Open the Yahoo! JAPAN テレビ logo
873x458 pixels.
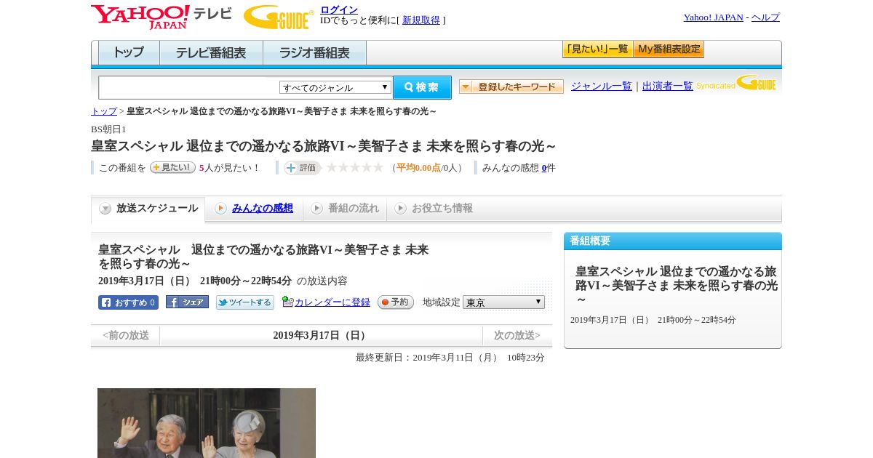pyautogui.click(x=162, y=17)
